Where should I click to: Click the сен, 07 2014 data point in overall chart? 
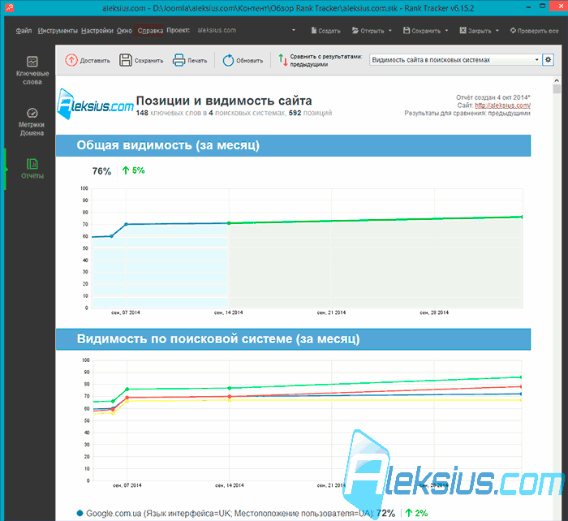coord(126,224)
